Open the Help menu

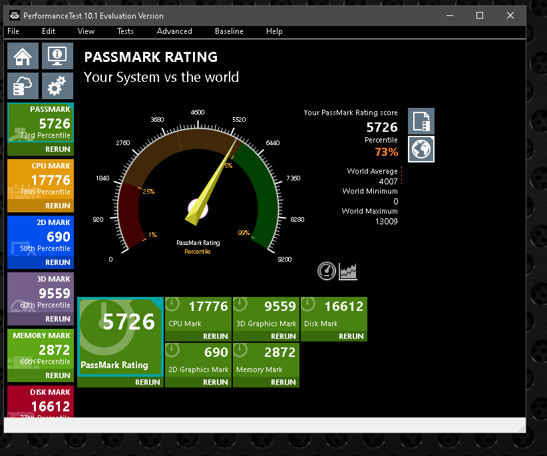click(x=274, y=31)
